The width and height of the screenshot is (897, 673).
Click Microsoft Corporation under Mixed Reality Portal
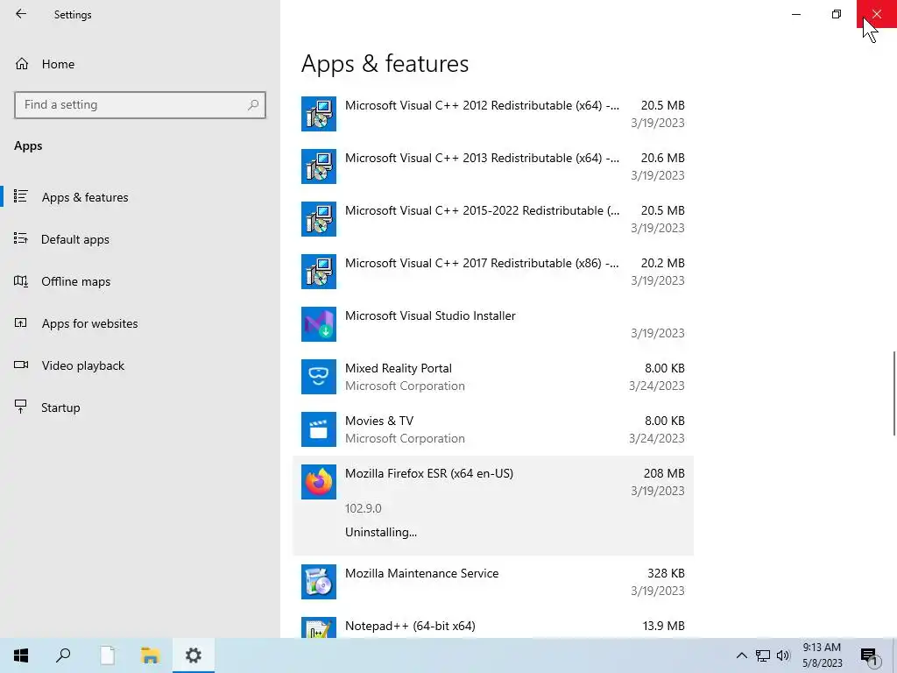pyautogui.click(x=405, y=386)
